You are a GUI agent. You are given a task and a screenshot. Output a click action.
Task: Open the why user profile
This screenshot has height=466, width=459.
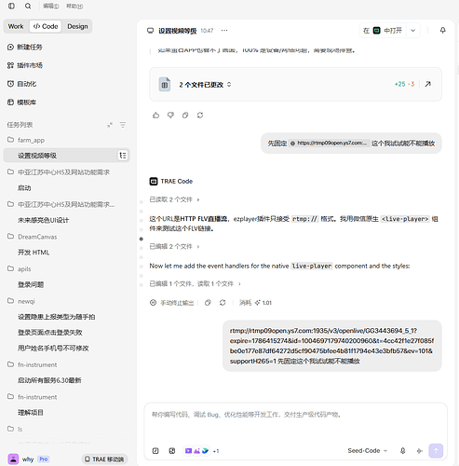click(x=20, y=459)
